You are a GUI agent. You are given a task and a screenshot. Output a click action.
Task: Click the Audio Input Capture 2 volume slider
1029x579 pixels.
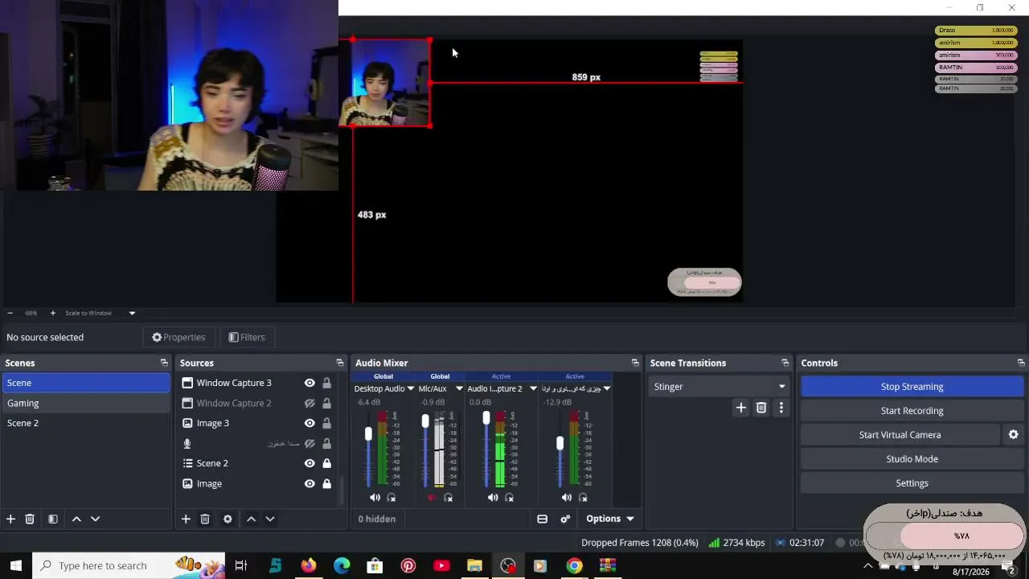(486, 449)
